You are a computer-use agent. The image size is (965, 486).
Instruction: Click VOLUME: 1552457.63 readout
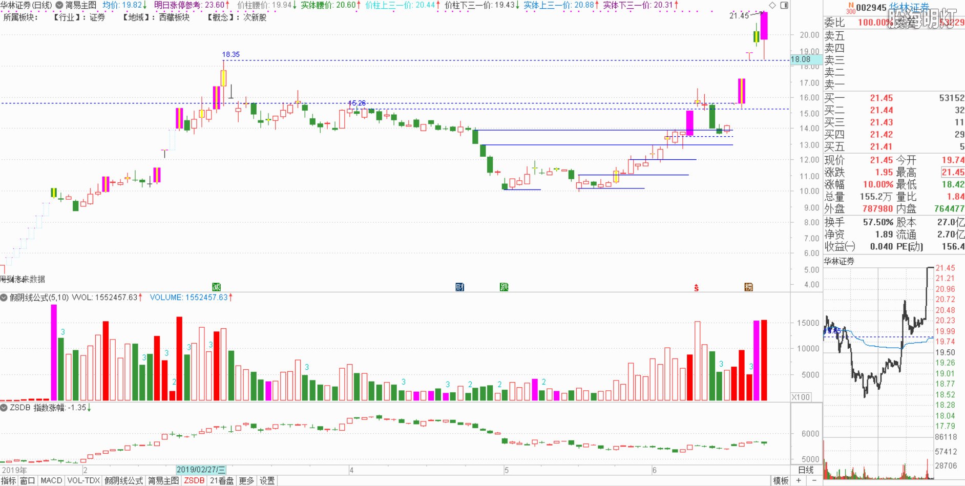coord(191,298)
